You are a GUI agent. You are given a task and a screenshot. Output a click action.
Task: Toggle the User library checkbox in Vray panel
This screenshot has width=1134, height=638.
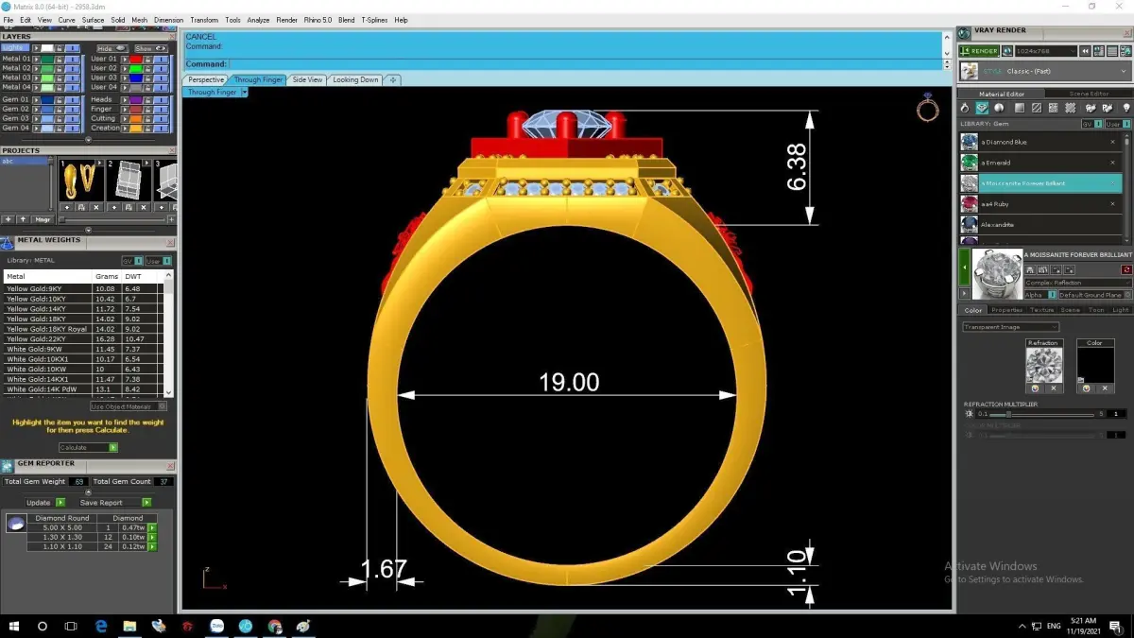click(x=1125, y=124)
